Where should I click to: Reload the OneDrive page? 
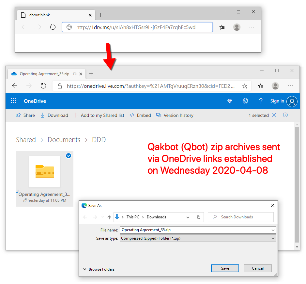(43, 86)
